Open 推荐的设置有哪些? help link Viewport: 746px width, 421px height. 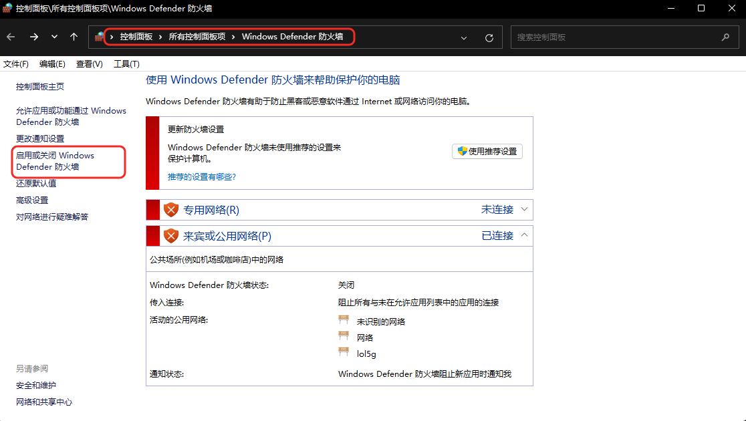(202, 177)
